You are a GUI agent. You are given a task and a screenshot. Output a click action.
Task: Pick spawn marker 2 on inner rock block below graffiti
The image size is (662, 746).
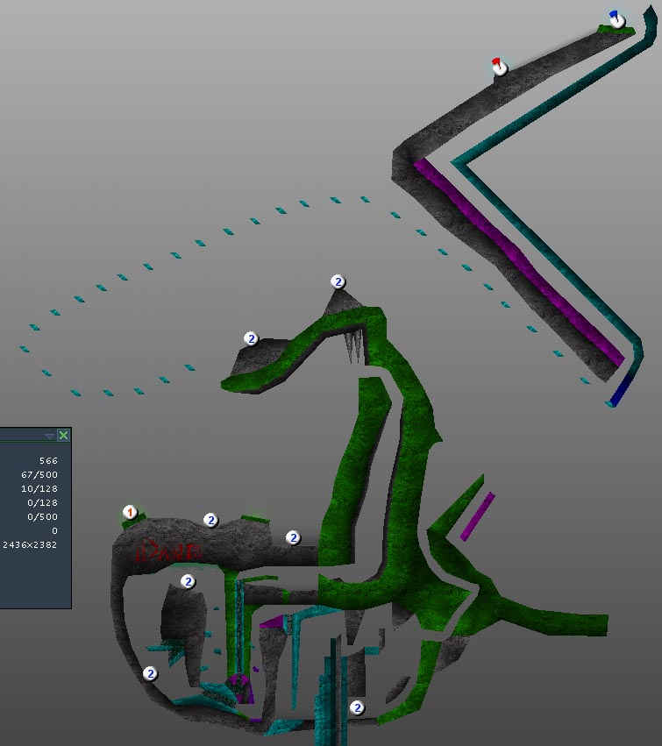coord(188,581)
